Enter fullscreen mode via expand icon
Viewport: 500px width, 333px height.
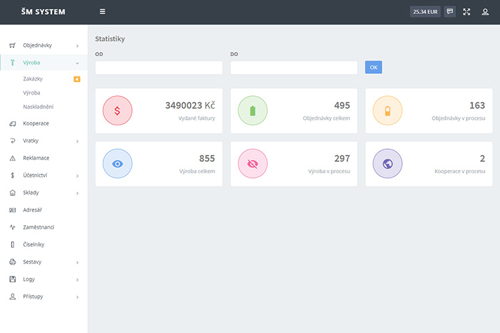pyautogui.click(x=467, y=11)
